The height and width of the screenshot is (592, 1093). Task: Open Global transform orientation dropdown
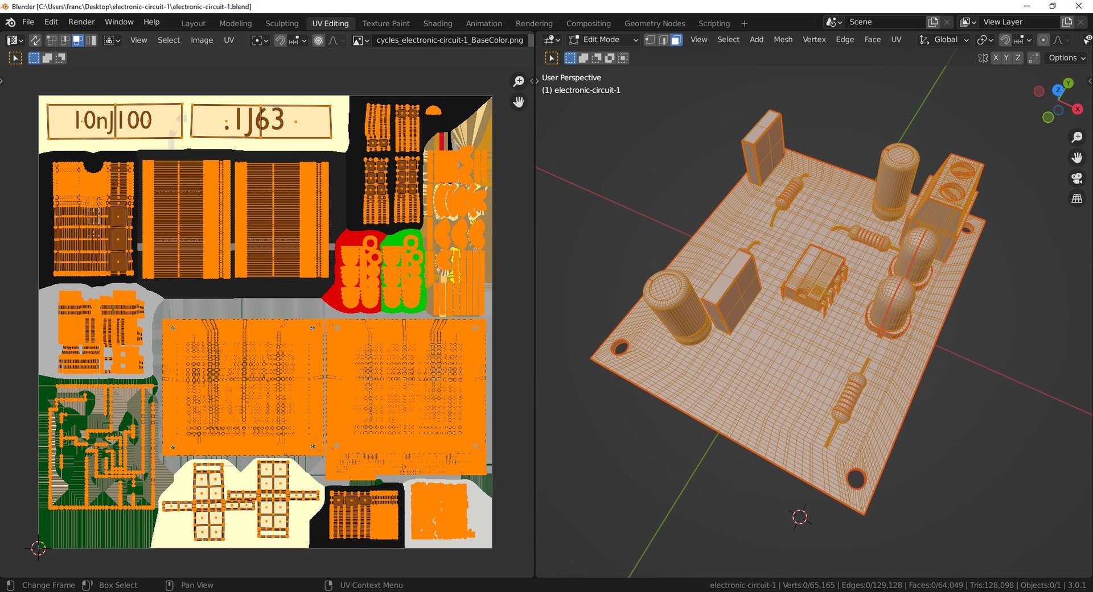[x=944, y=40]
